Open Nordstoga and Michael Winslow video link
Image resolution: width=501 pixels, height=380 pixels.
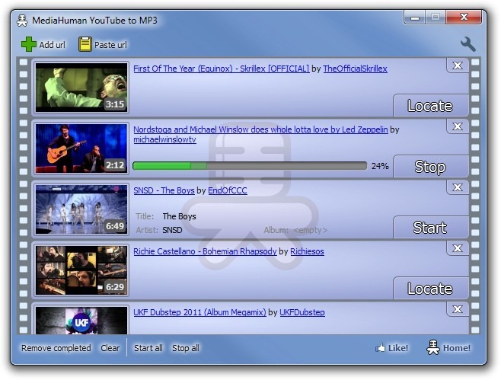[x=260, y=129]
